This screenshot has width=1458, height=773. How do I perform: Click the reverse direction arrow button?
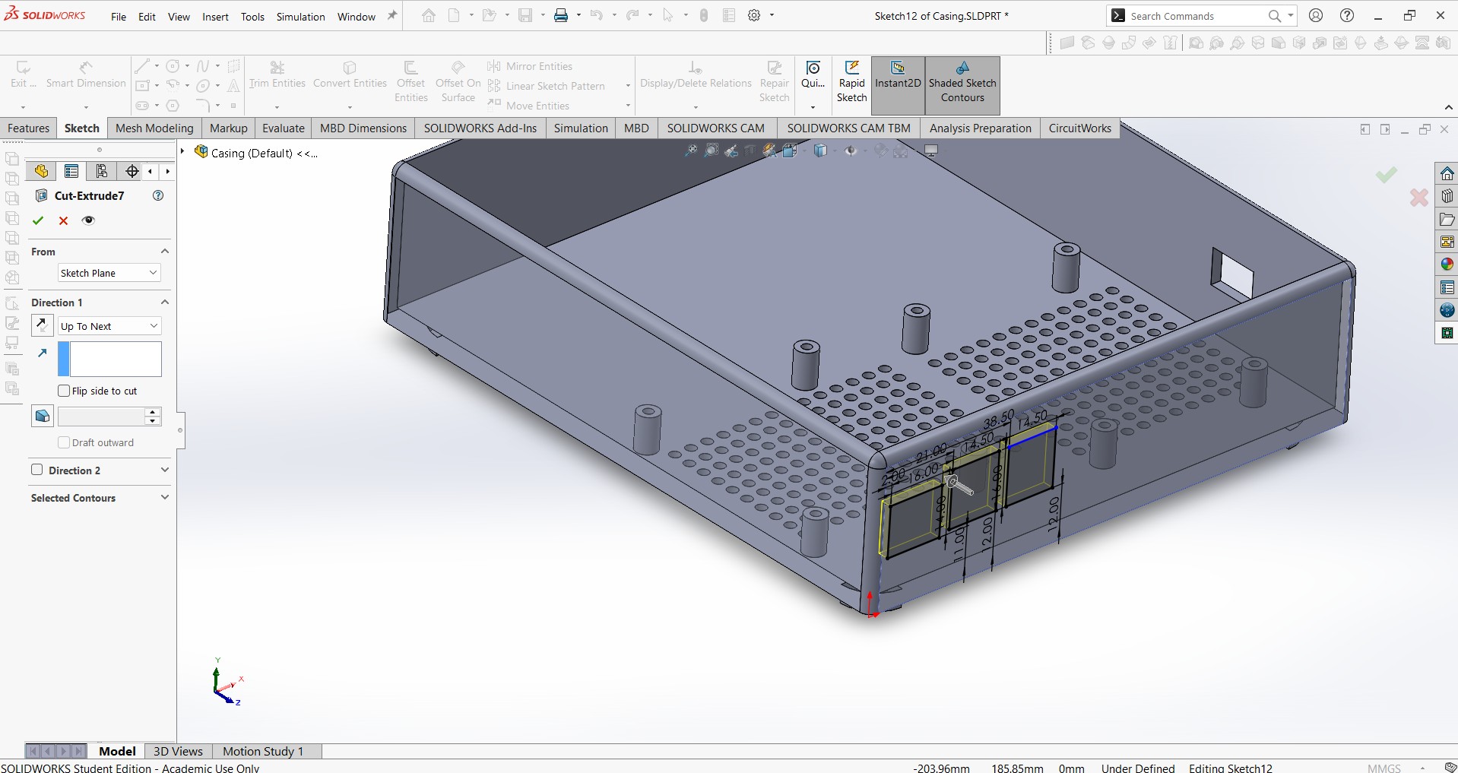pyautogui.click(x=43, y=325)
